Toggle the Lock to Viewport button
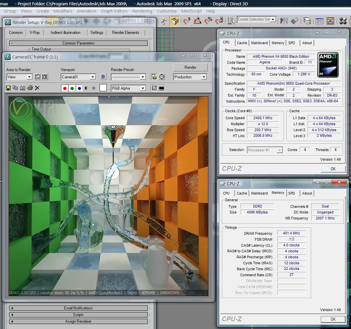This screenshot has width=351, height=329. 103,77
